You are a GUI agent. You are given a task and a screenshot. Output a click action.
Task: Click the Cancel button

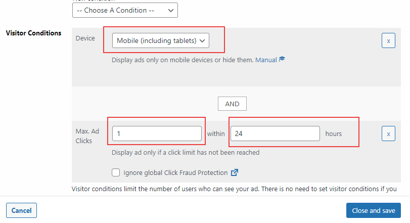[x=21, y=210]
